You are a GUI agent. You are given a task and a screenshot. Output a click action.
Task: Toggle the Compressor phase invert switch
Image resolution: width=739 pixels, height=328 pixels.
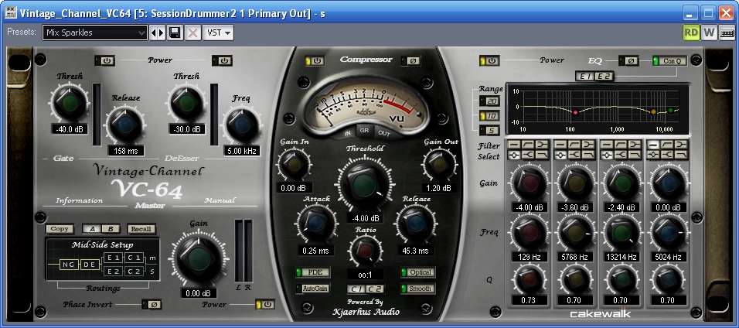410,61
